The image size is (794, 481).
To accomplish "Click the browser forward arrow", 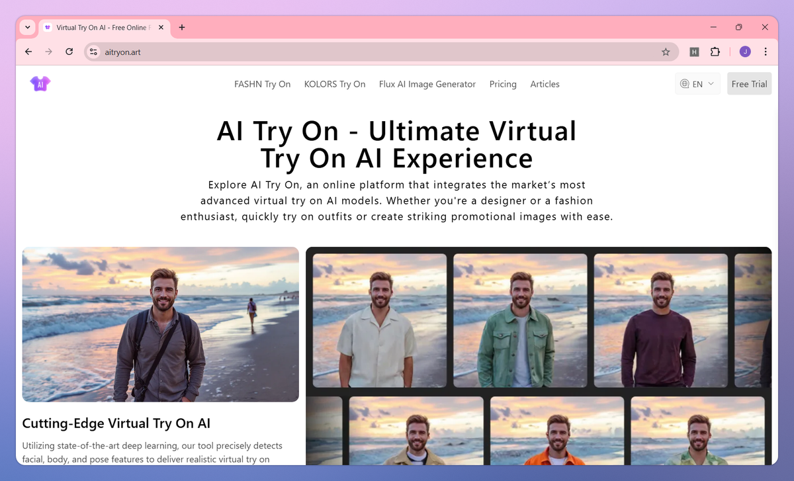I will 48,52.
